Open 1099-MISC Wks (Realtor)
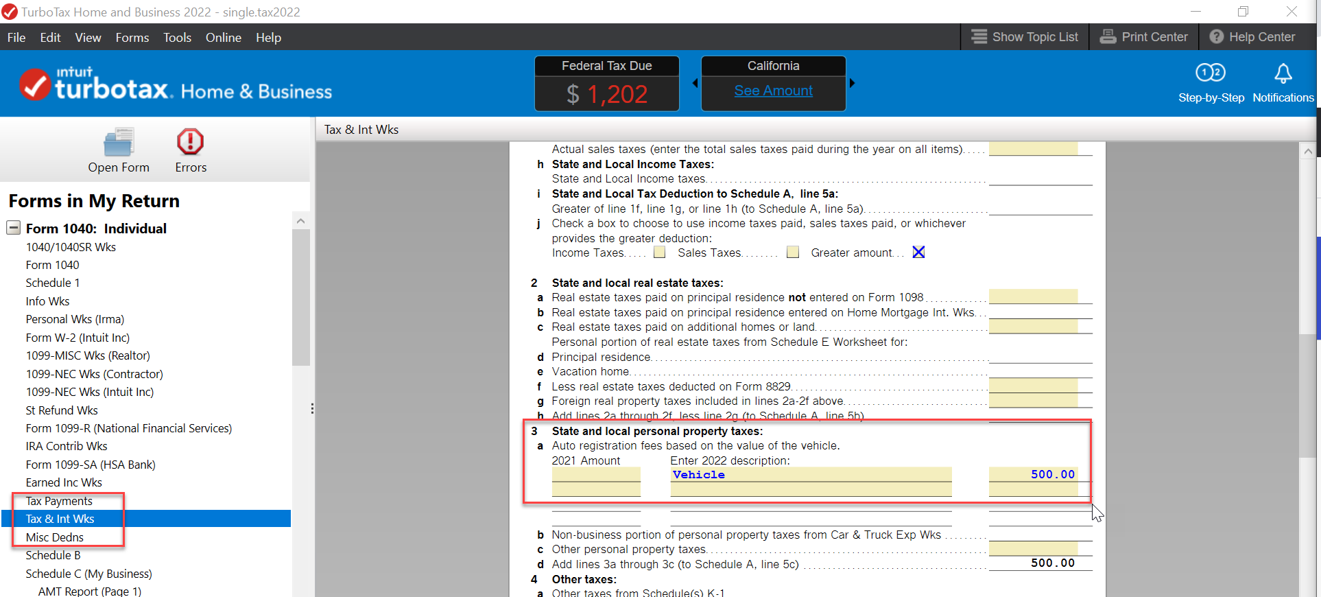Viewport: 1321px width, 597px height. point(88,355)
